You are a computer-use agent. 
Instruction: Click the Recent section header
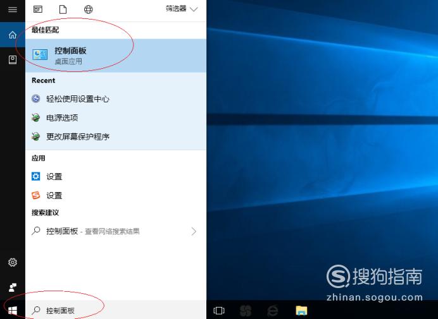click(43, 80)
